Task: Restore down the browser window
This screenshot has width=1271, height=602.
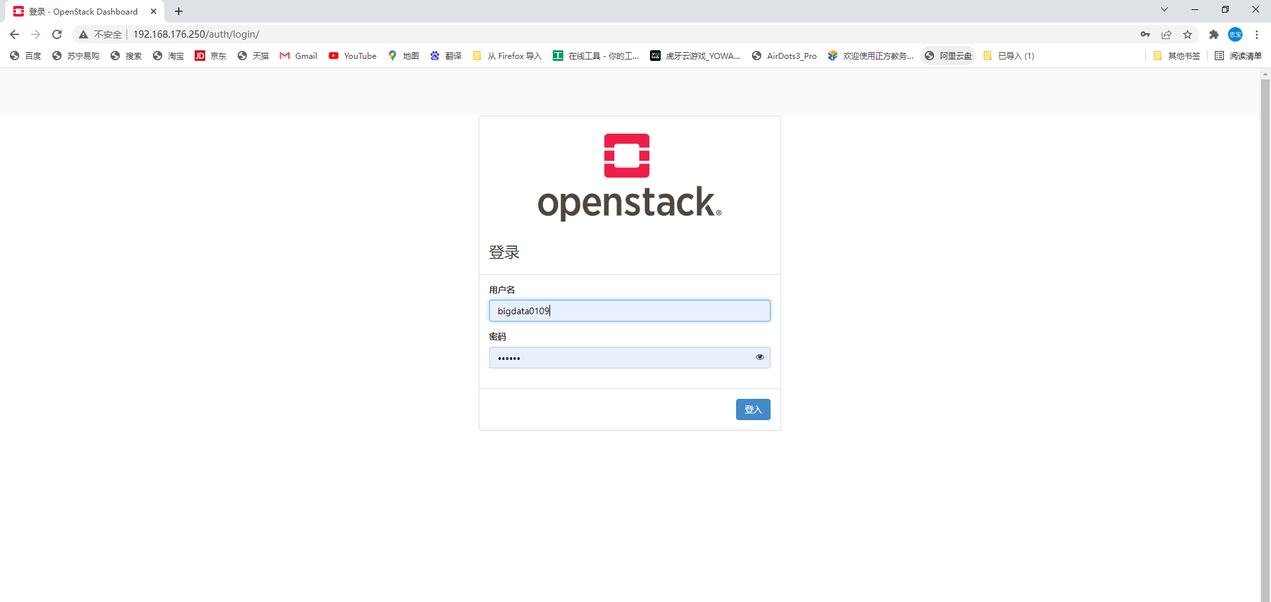Action: (x=1225, y=10)
